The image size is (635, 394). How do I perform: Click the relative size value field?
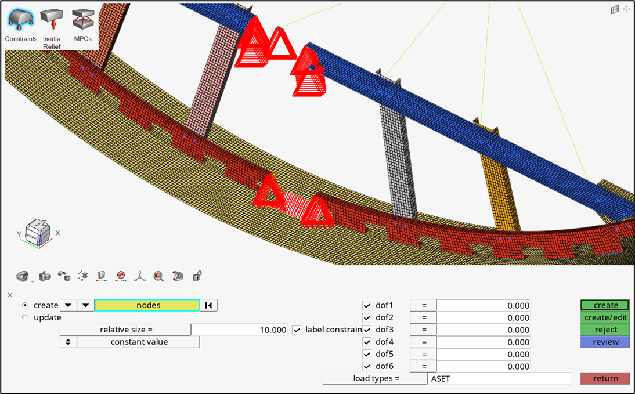pos(239,330)
